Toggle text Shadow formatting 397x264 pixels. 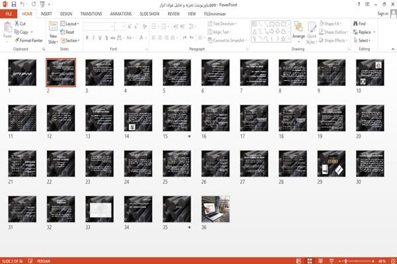[107, 38]
